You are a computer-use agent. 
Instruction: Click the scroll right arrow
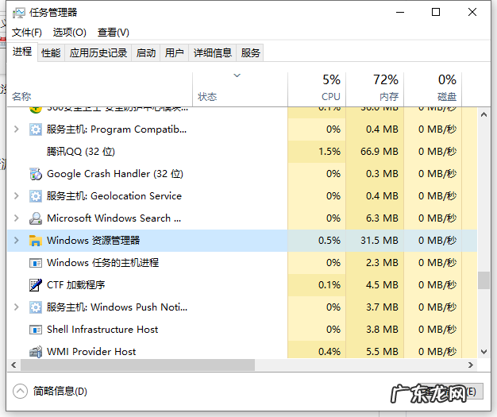[471, 365]
